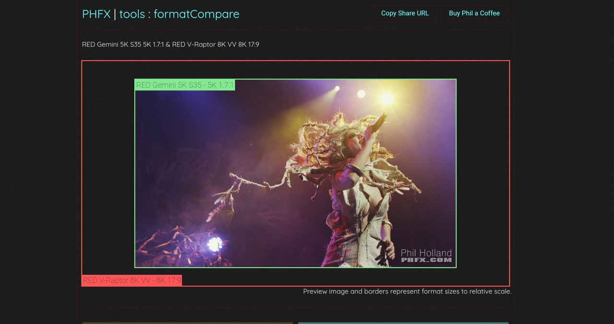Click the formatCompare title link
The height and width of the screenshot is (324, 614).
tap(196, 14)
